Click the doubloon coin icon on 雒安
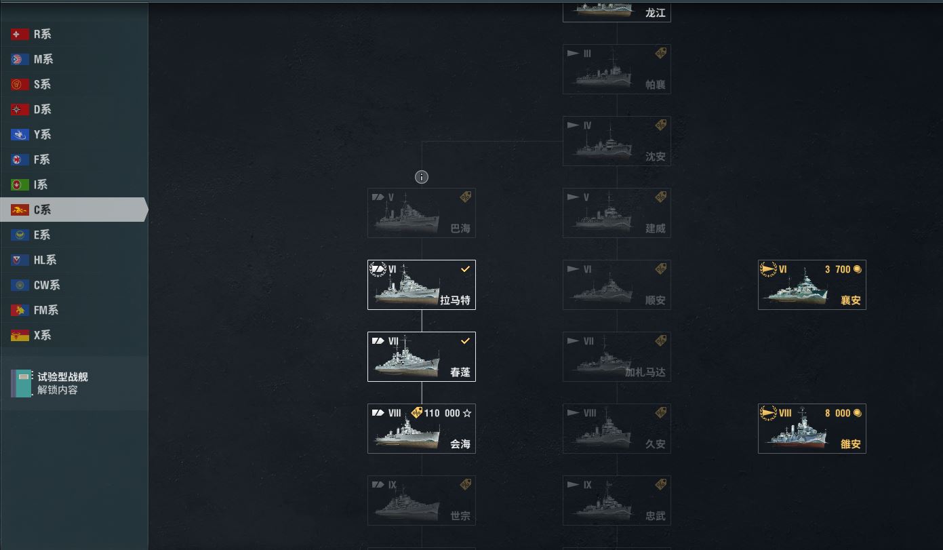 click(x=858, y=413)
